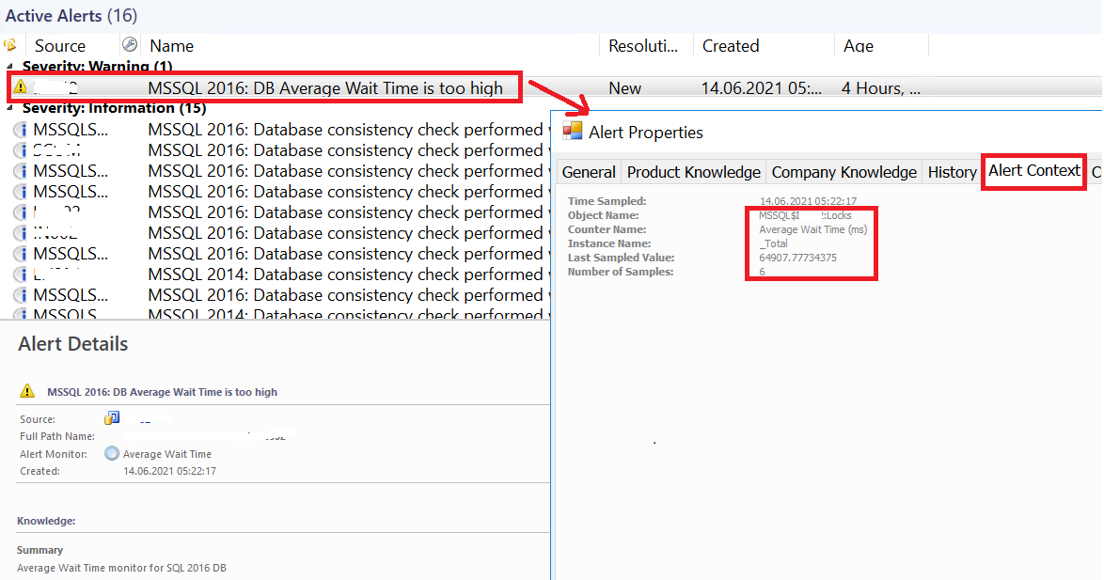The height and width of the screenshot is (580, 1104).
Task: Click the 'Last Sampled Value:' label
Action: coord(621,258)
